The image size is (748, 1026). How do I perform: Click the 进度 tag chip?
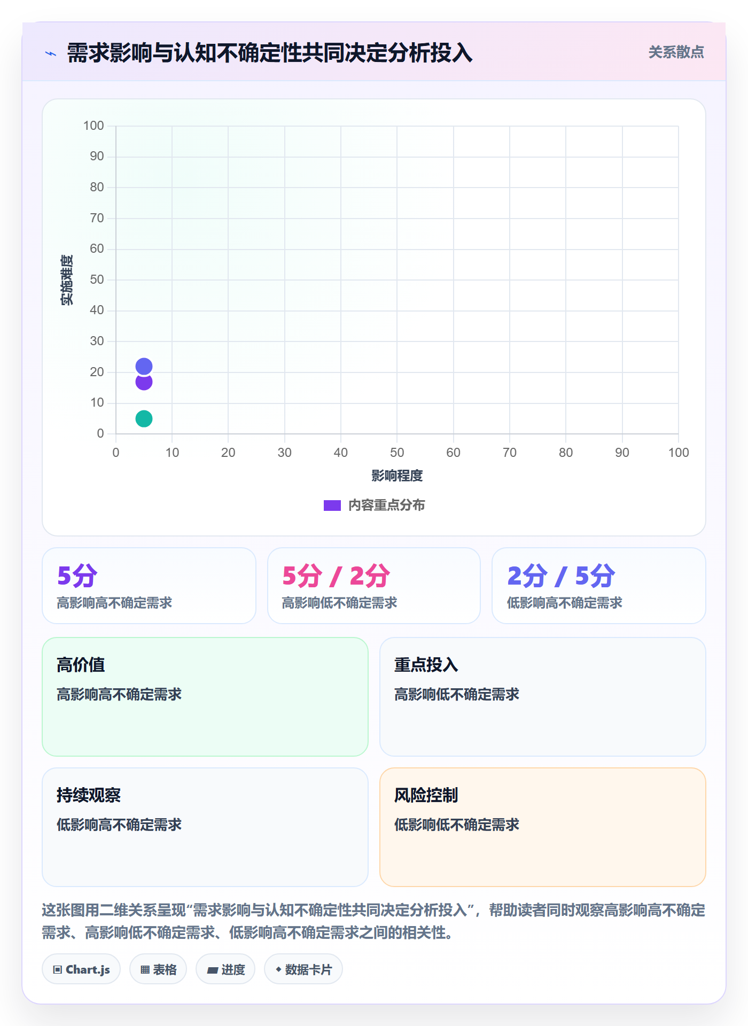225,969
